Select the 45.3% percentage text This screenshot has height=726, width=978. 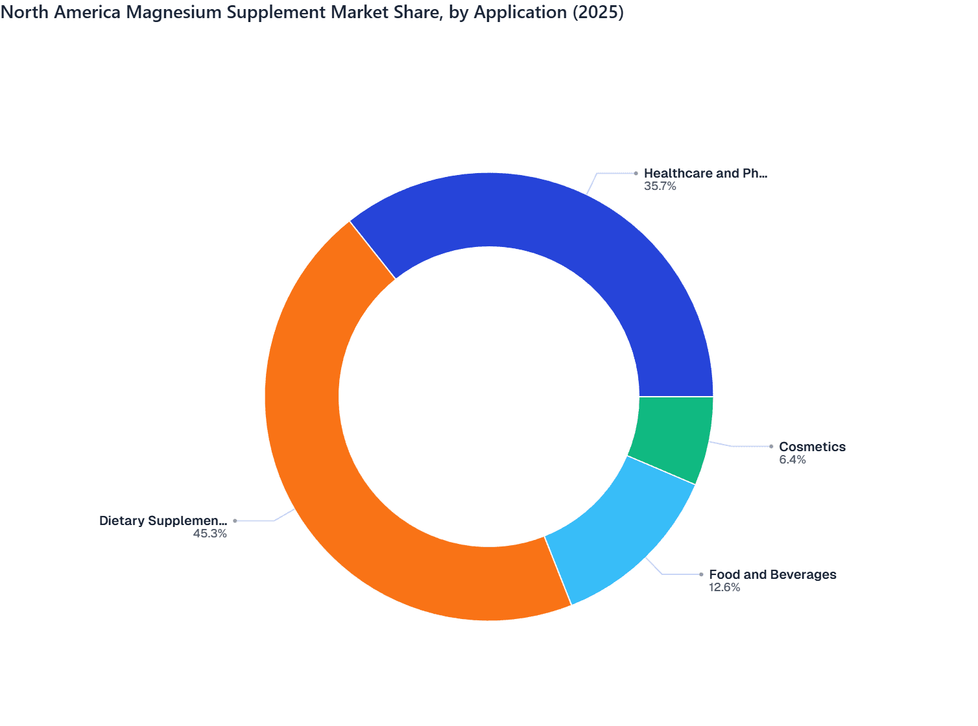[x=210, y=534]
